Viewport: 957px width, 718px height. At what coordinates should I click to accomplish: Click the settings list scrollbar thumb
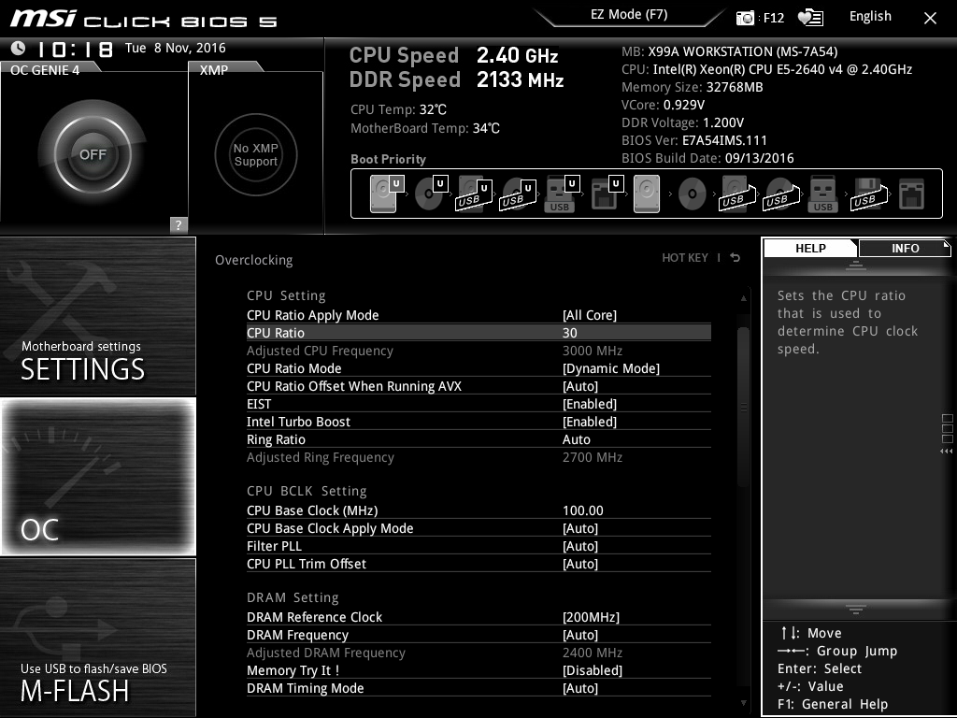click(743, 407)
